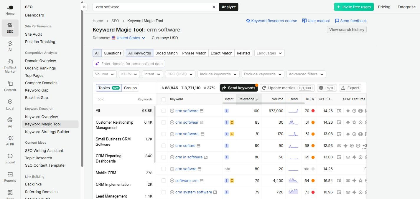Select the Questions tab

pos(113,53)
